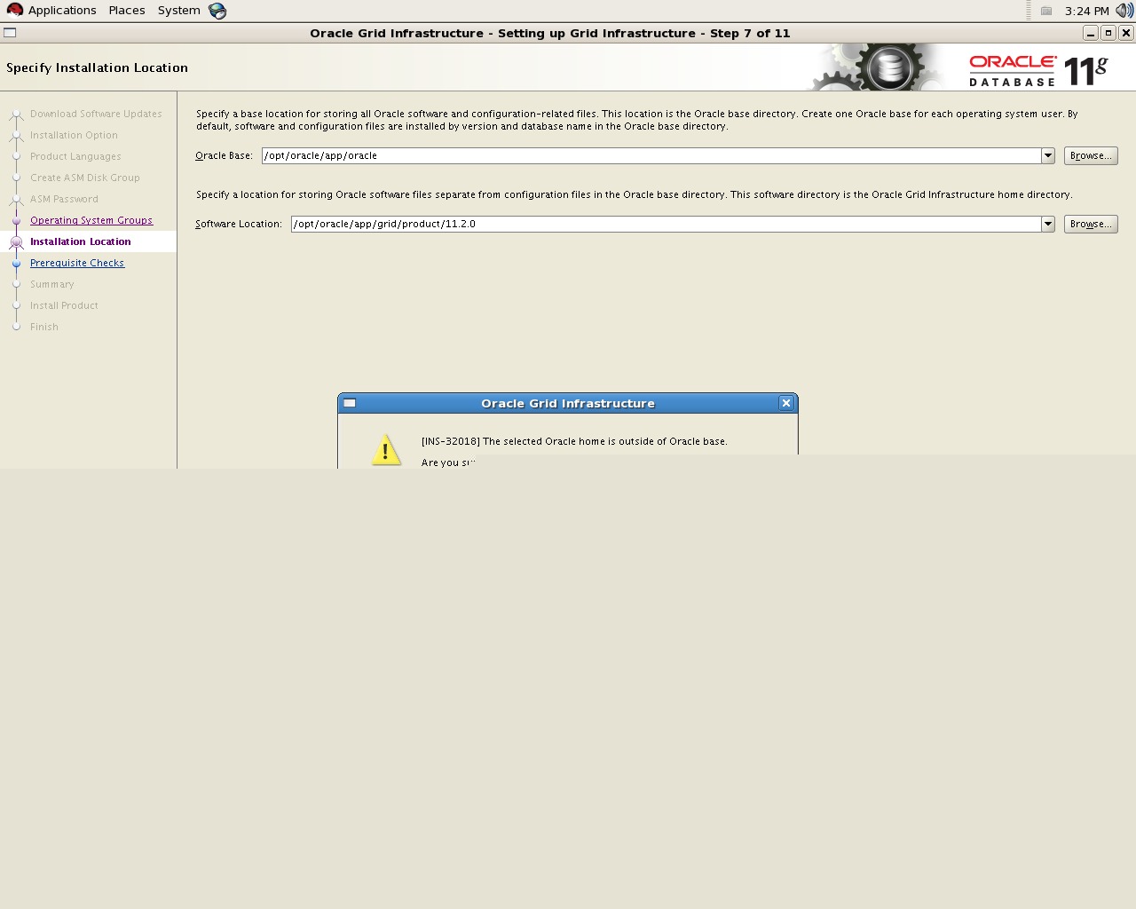Launch the web browser globe icon

pos(217,11)
